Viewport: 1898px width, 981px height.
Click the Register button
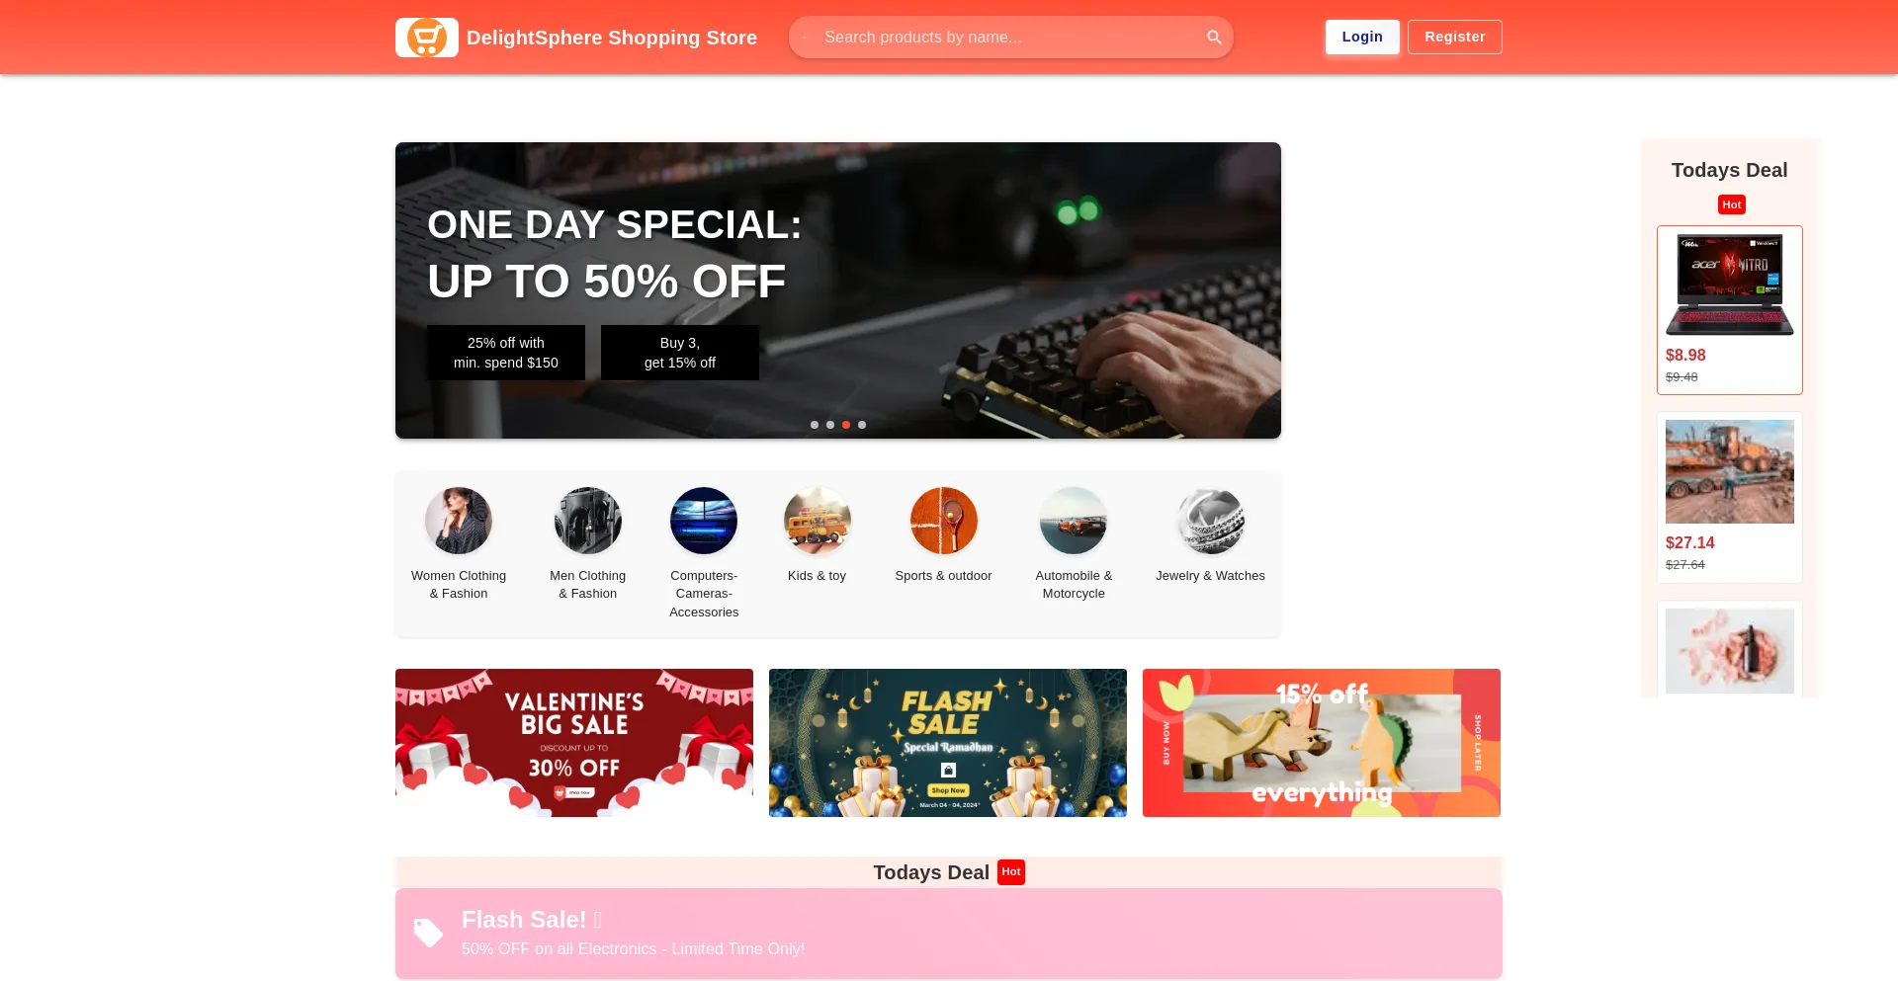[x=1455, y=37]
